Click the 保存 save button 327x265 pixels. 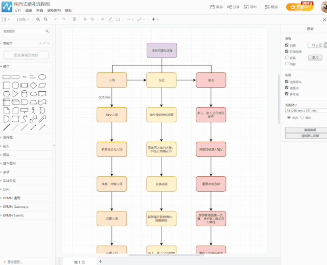(217, 7)
